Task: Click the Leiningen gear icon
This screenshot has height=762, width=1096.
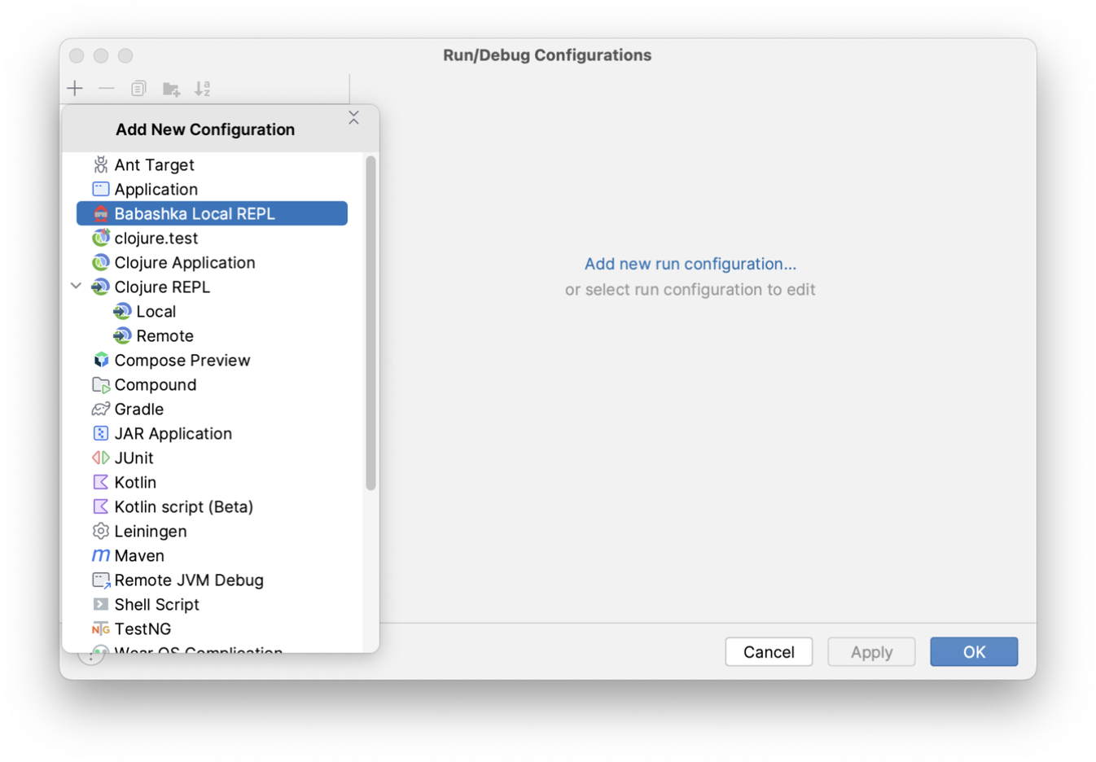Action: point(100,531)
